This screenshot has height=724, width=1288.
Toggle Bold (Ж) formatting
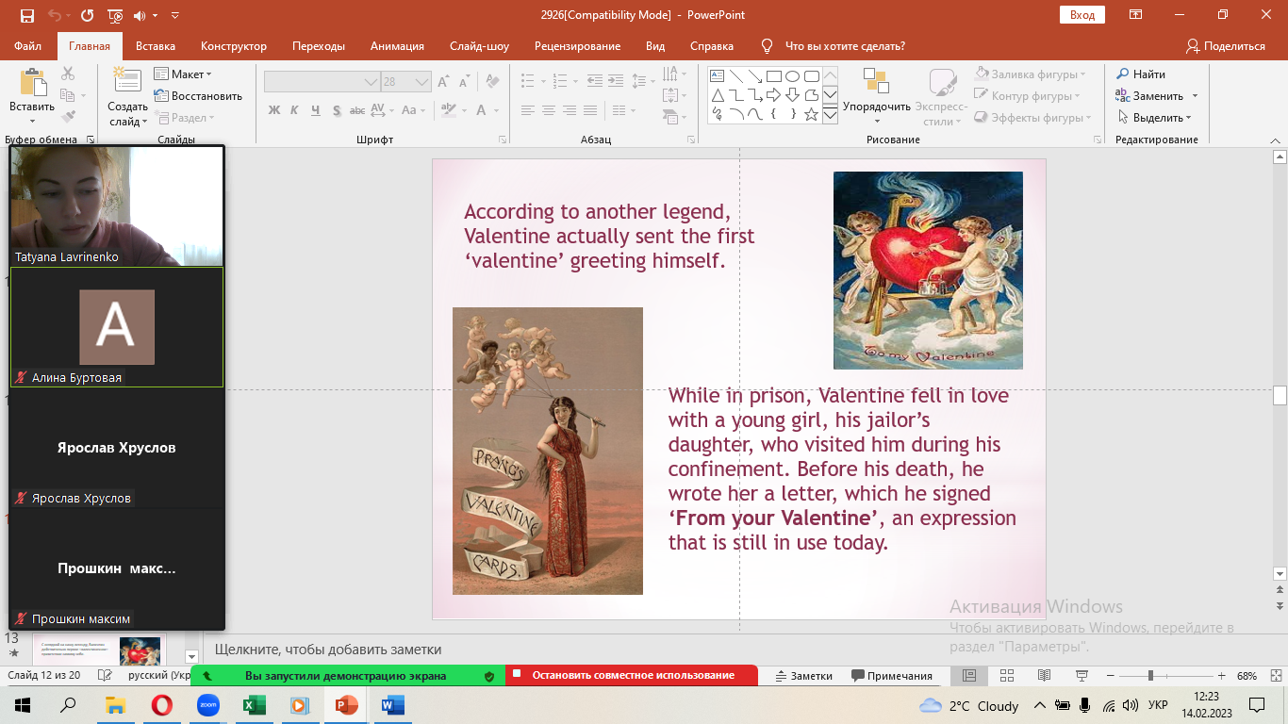(274, 110)
